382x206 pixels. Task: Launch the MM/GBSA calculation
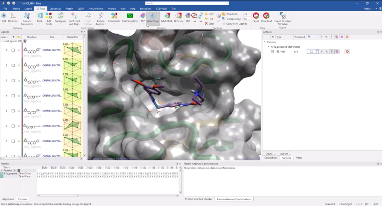pyautogui.click(x=167, y=18)
